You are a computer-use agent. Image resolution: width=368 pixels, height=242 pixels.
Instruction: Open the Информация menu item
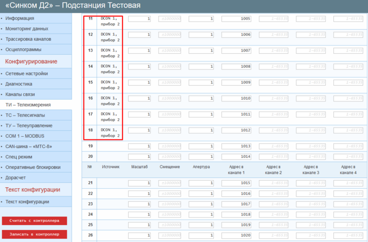[20, 18]
